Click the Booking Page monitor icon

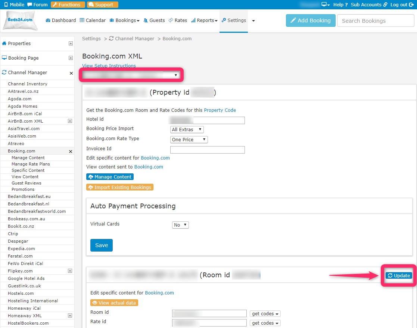coord(4,58)
